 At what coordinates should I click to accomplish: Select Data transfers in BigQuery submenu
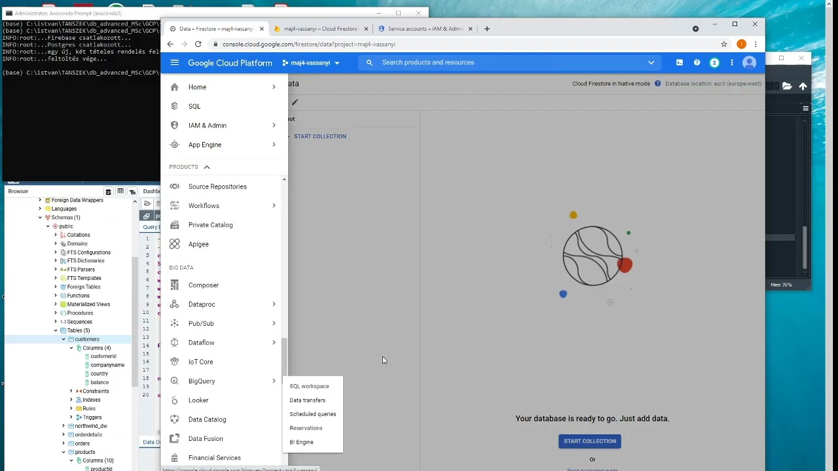307,400
